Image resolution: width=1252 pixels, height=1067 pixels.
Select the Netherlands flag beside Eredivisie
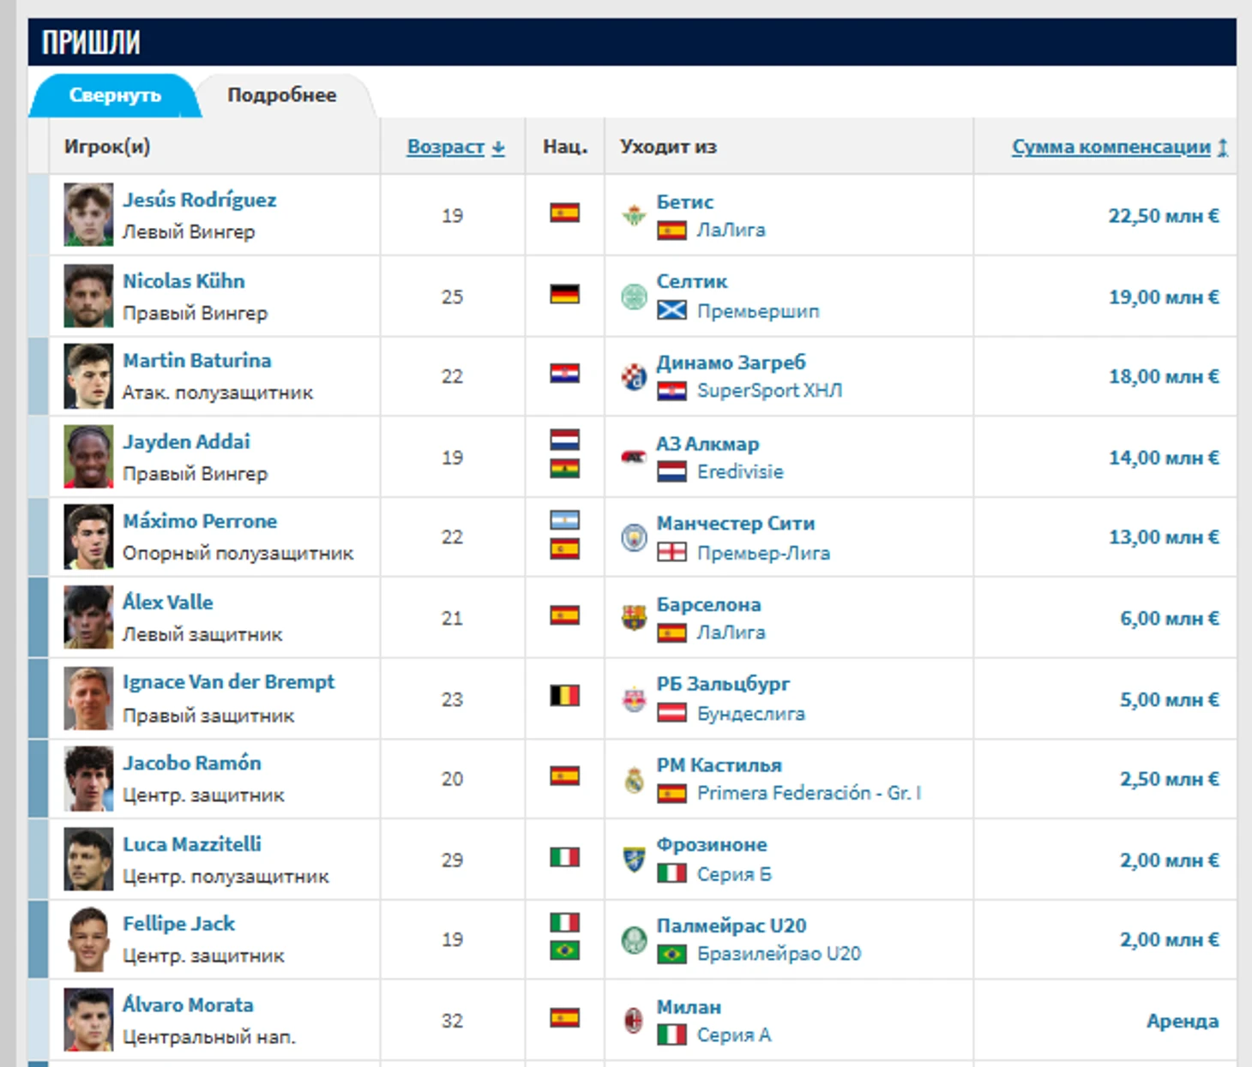click(672, 471)
